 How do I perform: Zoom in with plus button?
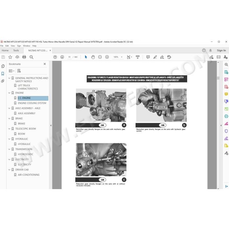tap(107, 57)
